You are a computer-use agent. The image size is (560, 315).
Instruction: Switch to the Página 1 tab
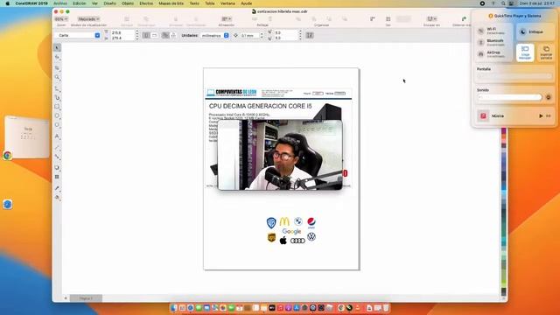point(86,298)
